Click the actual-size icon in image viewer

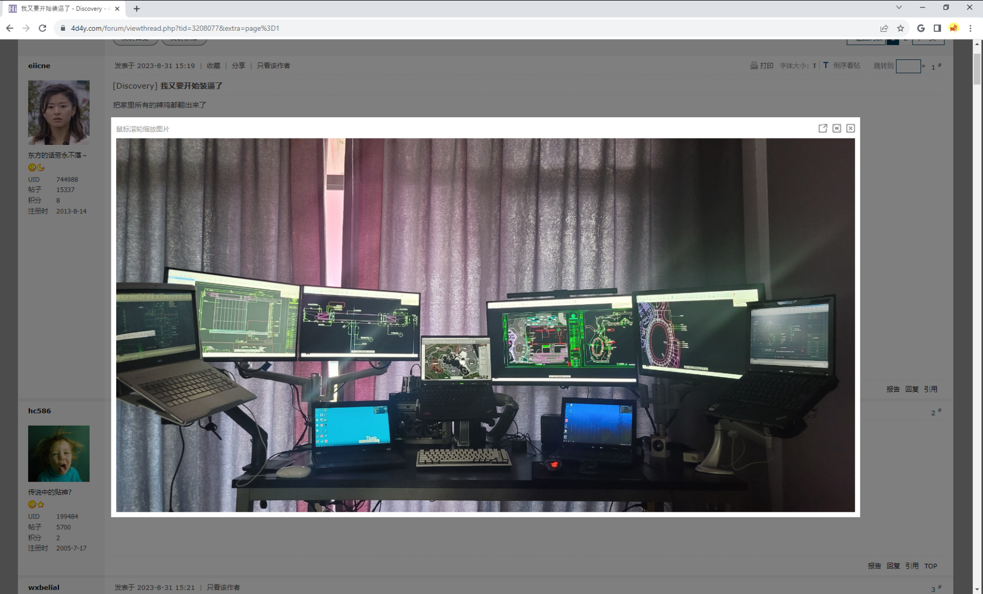[x=837, y=128]
